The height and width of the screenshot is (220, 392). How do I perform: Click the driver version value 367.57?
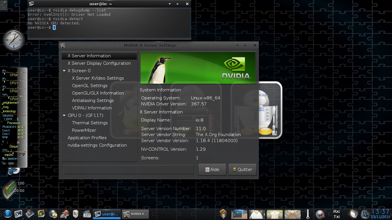[199, 104]
